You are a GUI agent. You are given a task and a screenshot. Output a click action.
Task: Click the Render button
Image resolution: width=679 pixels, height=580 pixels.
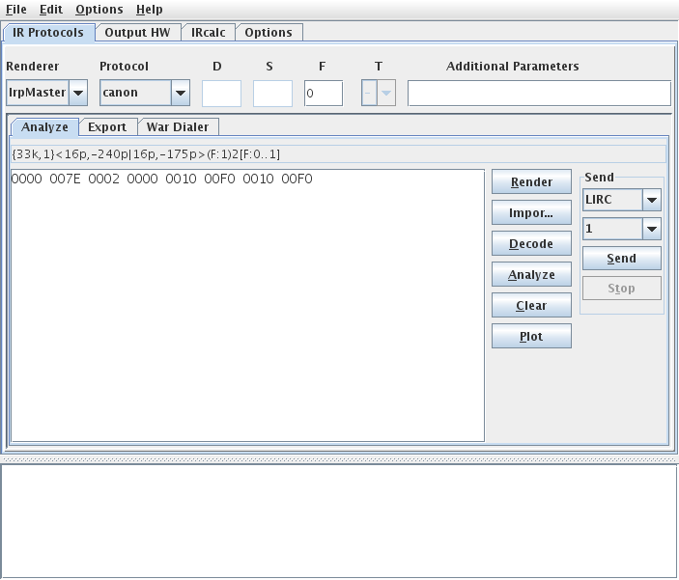(x=531, y=181)
